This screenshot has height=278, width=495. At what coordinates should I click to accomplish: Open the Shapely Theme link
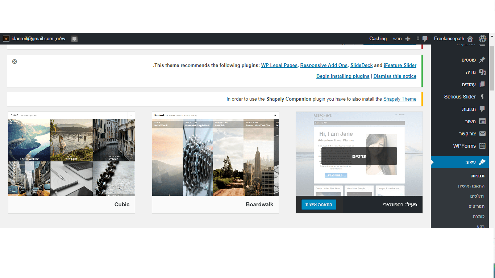[x=400, y=99]
